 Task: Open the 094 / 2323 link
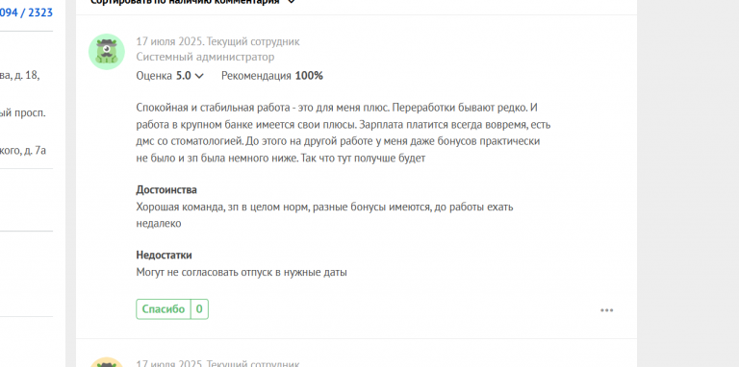26,12
